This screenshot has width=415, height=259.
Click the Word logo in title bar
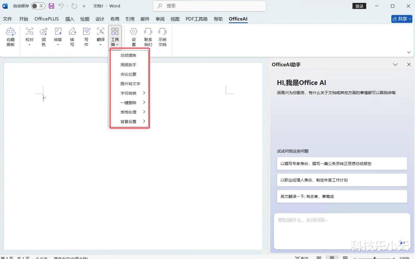[5, 6]
